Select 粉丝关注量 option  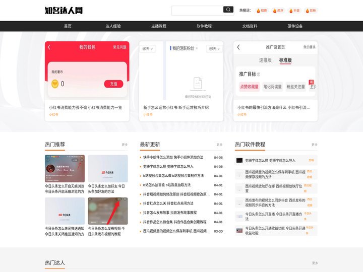click(x=295, y=87)
